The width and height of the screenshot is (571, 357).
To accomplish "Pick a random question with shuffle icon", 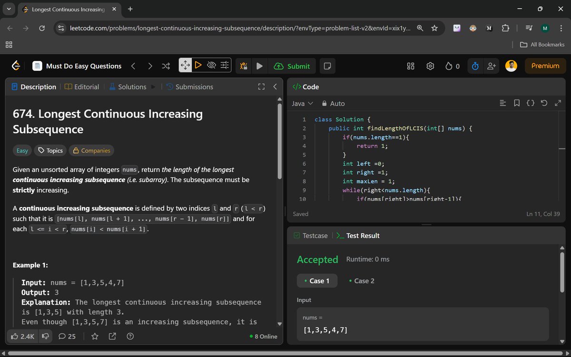I will pyautogui.click(x=166, y=66).
